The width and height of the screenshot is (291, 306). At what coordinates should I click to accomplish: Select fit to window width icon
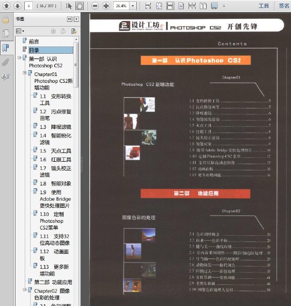pos(170,6)
